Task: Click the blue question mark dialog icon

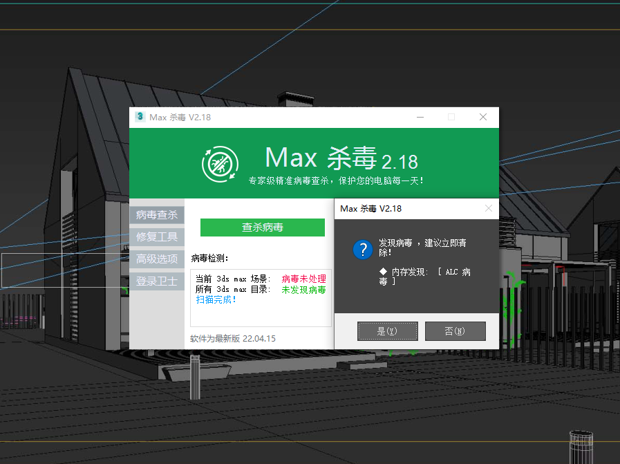Action: click(x=363, y=250)
